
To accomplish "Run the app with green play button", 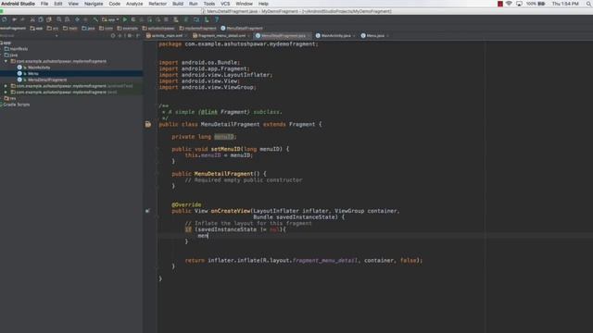I will click(125, 19).
